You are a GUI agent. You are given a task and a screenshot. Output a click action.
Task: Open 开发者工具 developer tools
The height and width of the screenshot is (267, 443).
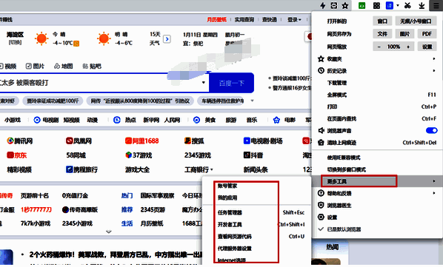coord(257,224)
